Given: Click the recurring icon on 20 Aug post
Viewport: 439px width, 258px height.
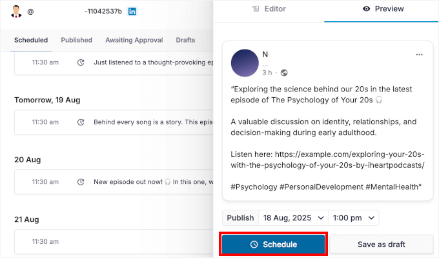Looking at the screenshot, I should pos(81,181).
